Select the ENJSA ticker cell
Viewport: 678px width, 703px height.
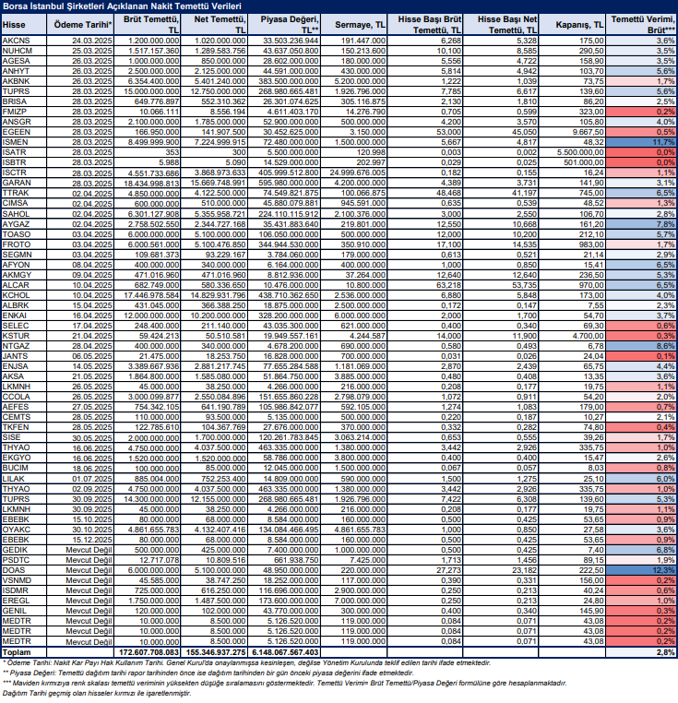click(x=24, y=366)
